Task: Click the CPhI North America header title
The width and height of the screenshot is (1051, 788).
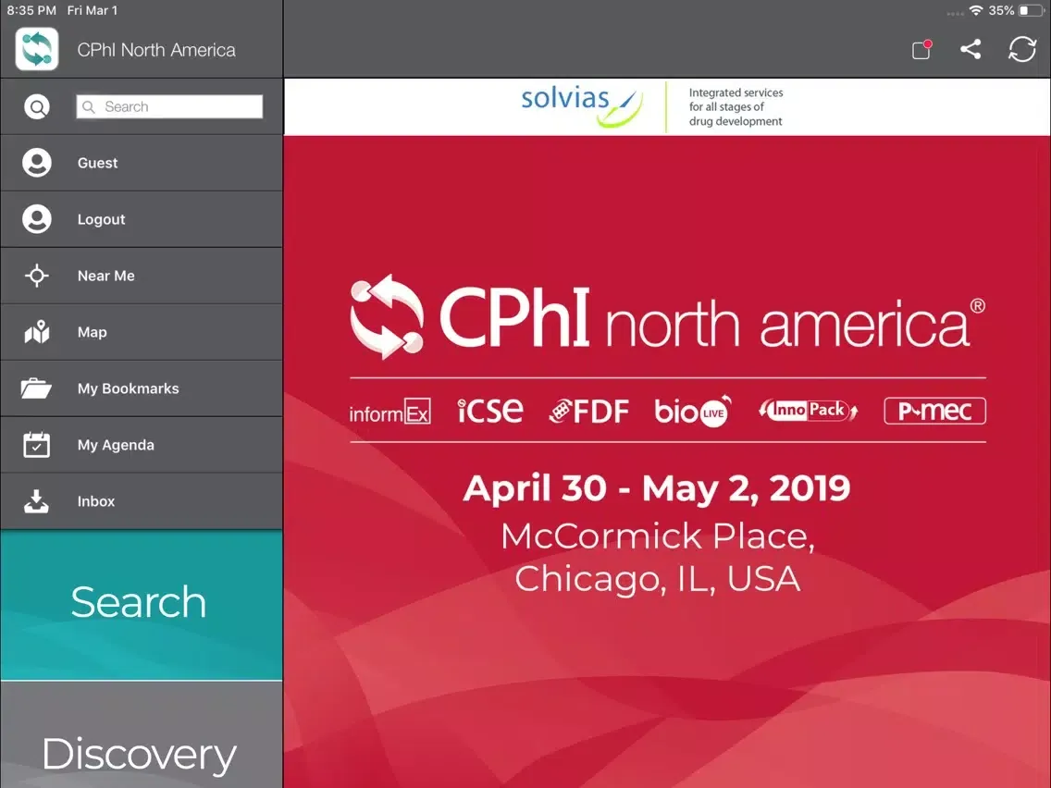Action: click(156, 50)
